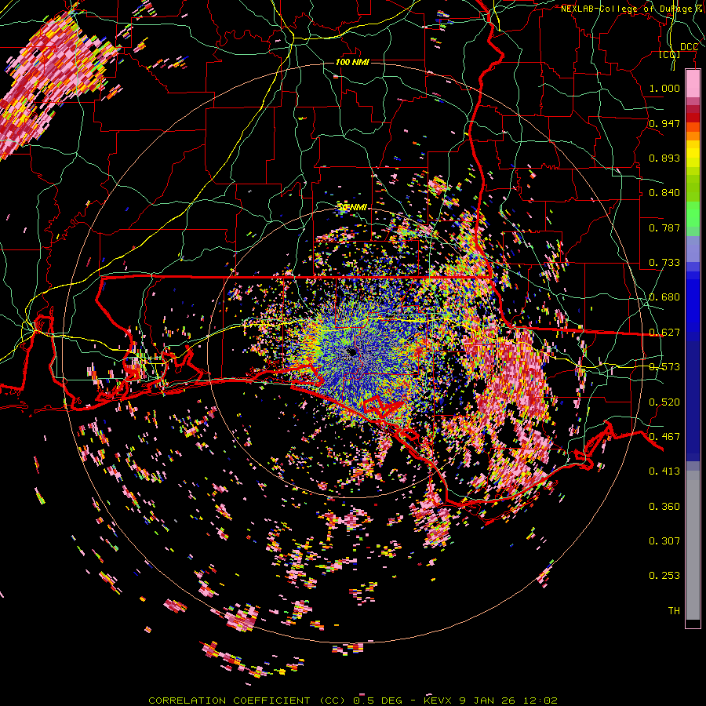Click the [CC] product label near the legend
Screen dimensions: 706x706
coord(670,55)
